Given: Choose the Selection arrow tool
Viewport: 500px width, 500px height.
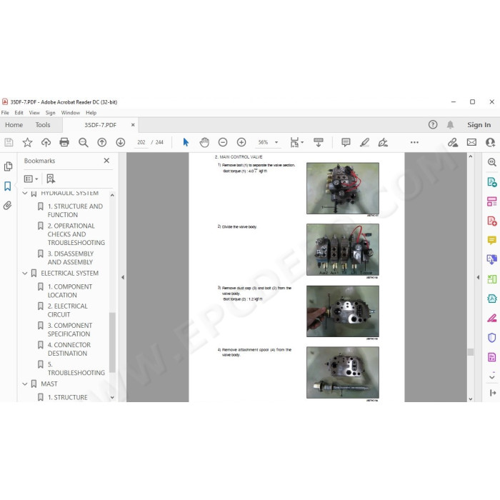Looking at the screenshot, I should (x=186, y=142).
